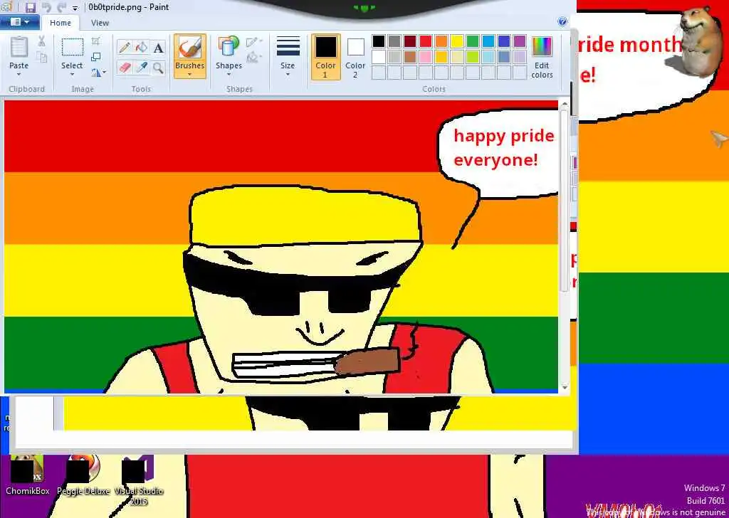This screenshot has width=729, height=518.
Task: Click the Edit colors label
Action: (542, 70)
